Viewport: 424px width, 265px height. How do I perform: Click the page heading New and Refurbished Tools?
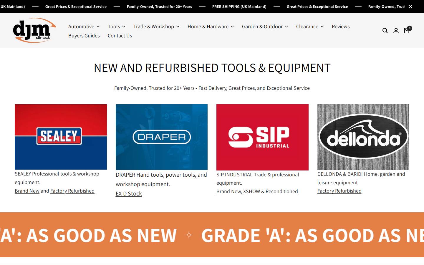tap(212, 68)
